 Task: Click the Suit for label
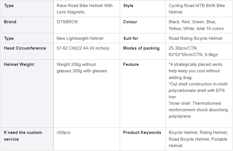pyautogui.click(x=131, y=38)
